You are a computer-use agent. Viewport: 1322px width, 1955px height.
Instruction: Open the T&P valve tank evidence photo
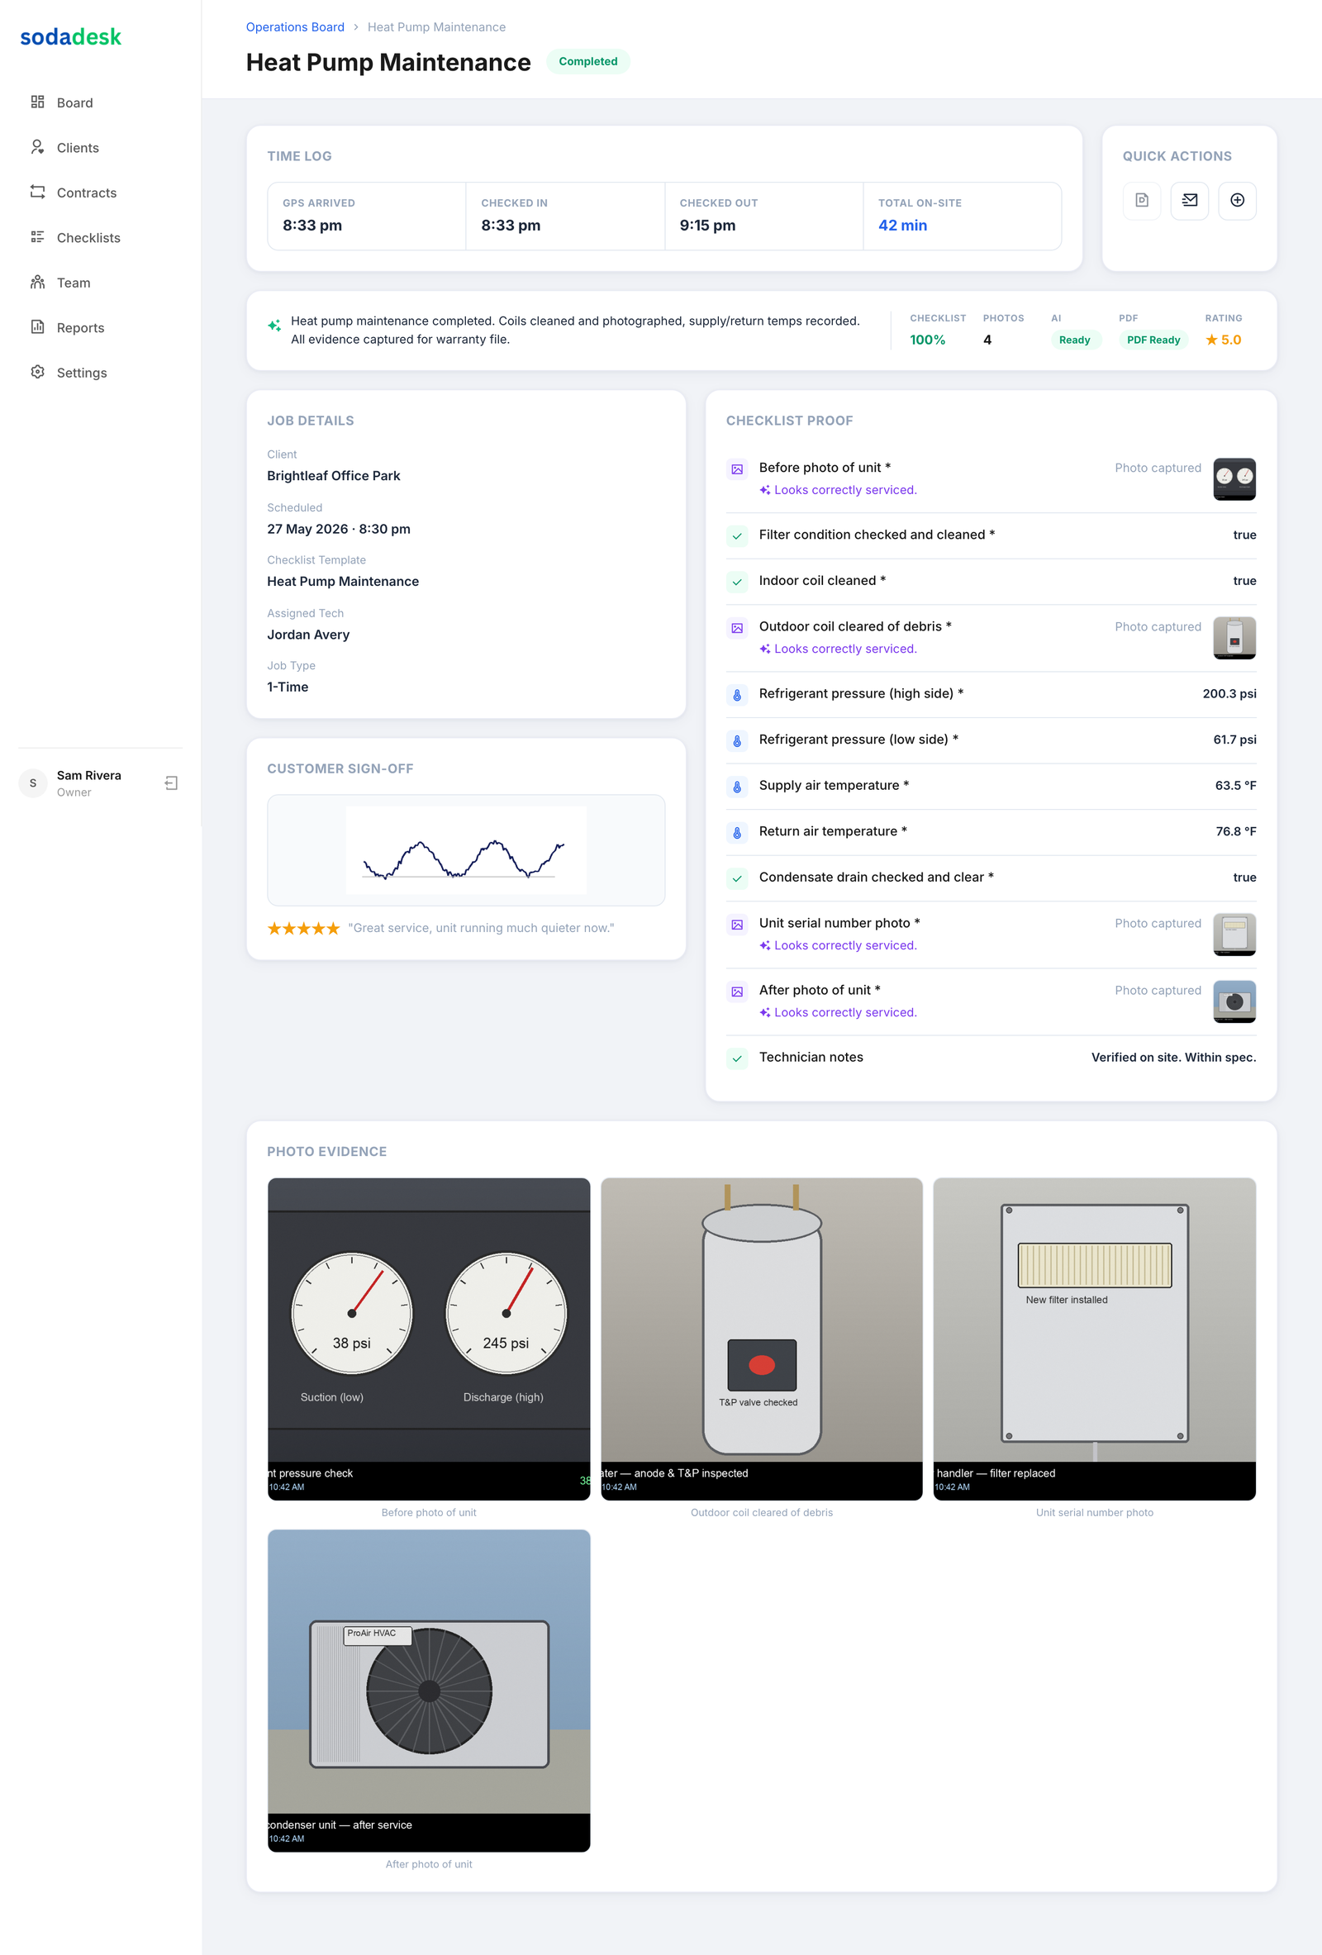761,1339
